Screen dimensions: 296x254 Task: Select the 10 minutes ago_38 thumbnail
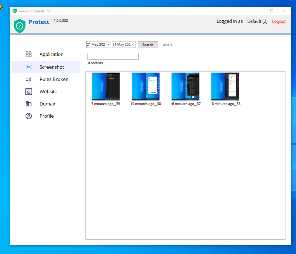click(x=146, y=87)
